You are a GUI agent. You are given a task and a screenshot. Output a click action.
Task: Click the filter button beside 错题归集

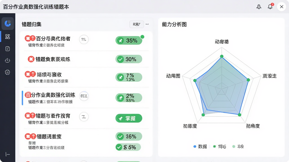137,24
